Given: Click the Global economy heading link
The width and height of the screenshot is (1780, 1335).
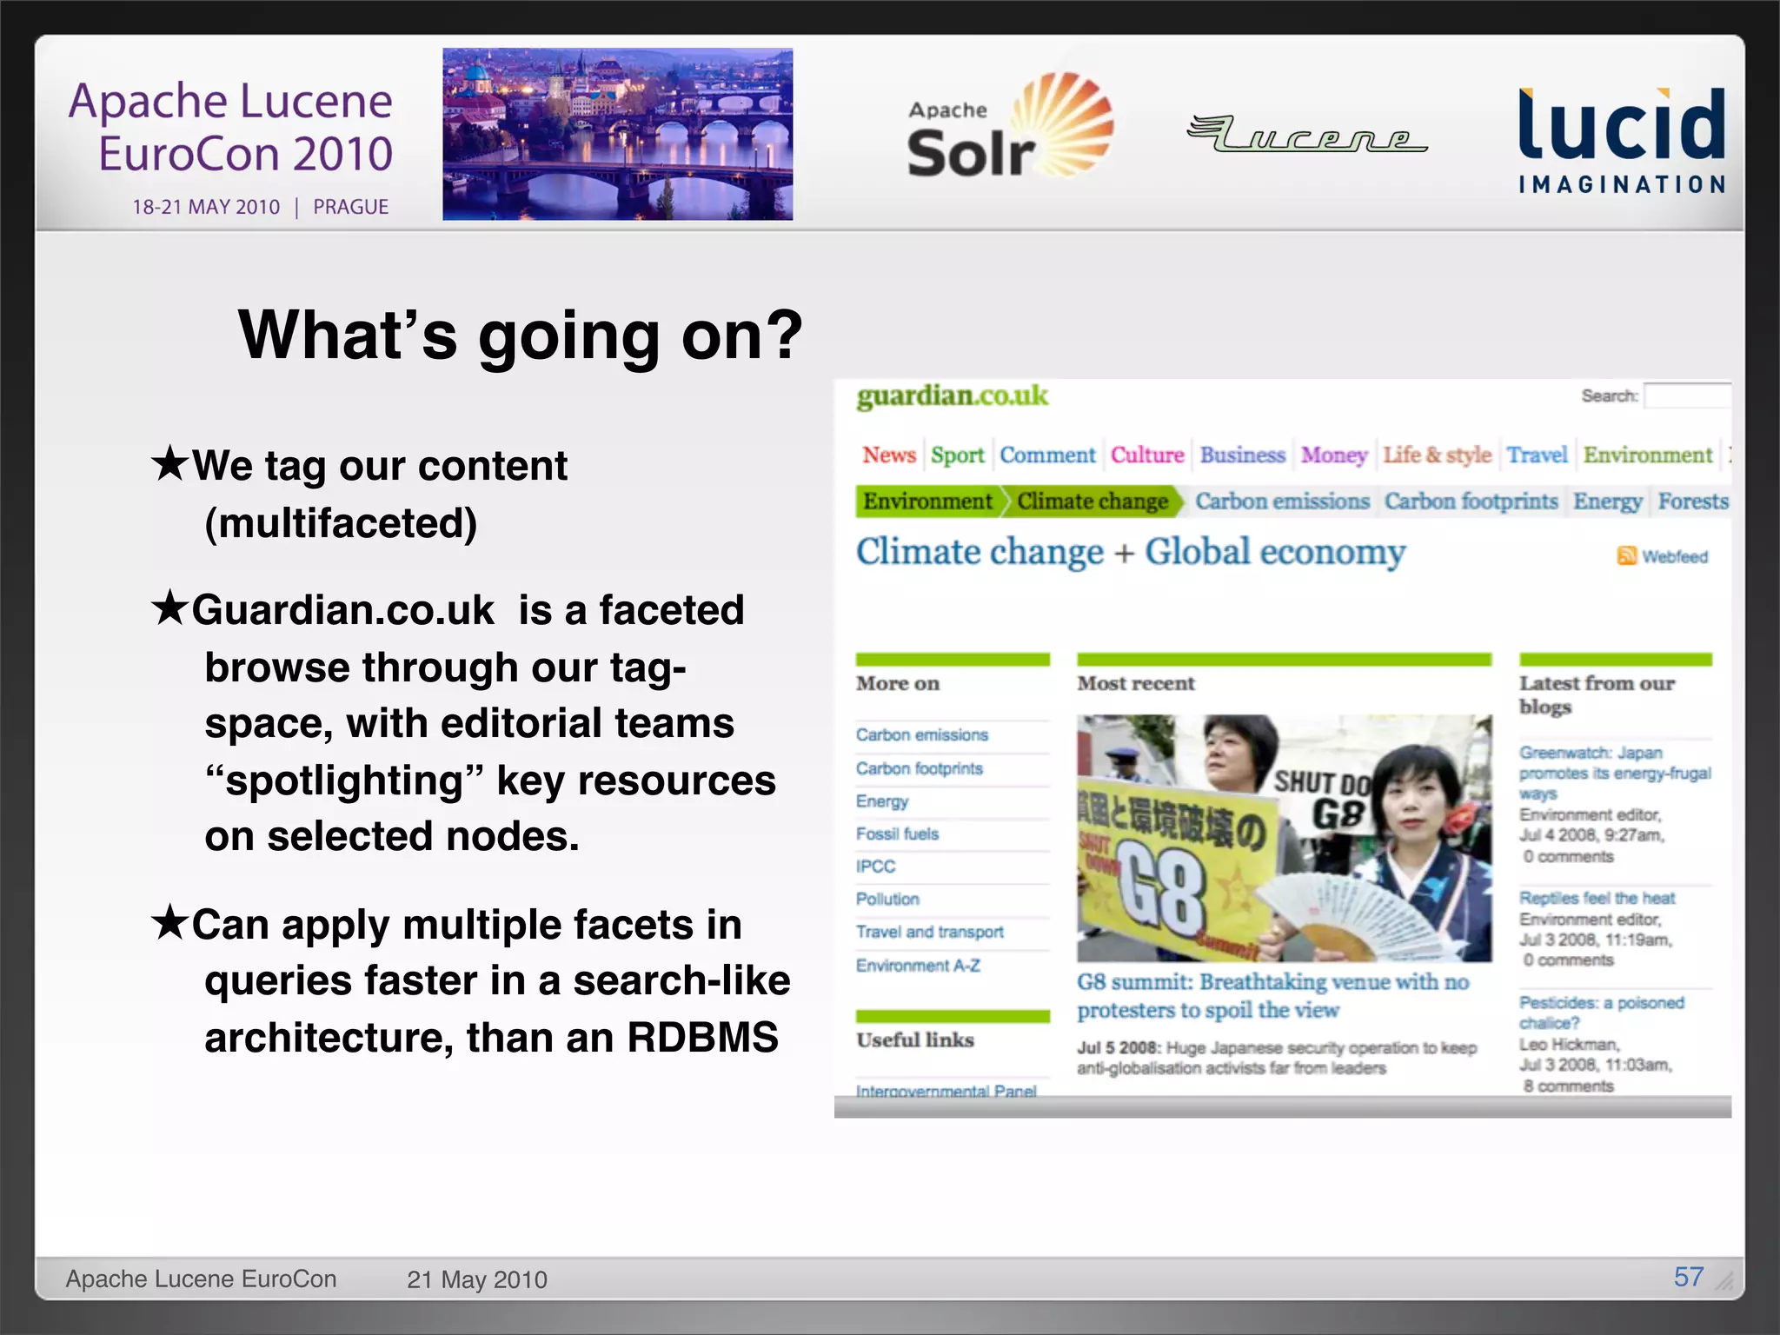Looking at the screenshot, I should (x=1274, y=552).
